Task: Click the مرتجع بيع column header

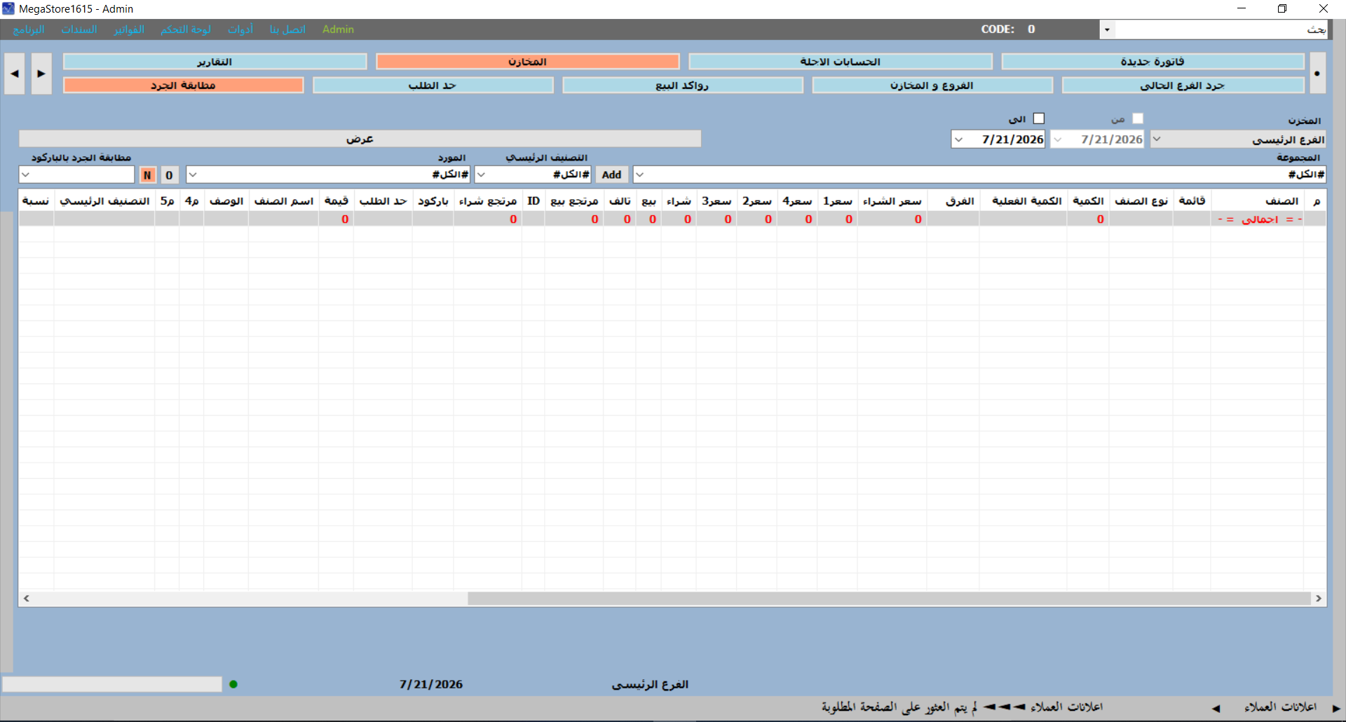Action: pos(574,201)
